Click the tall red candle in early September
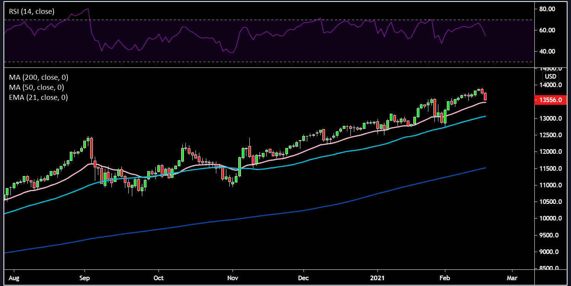This screenshot has height=286, width=571. point(91,148)
